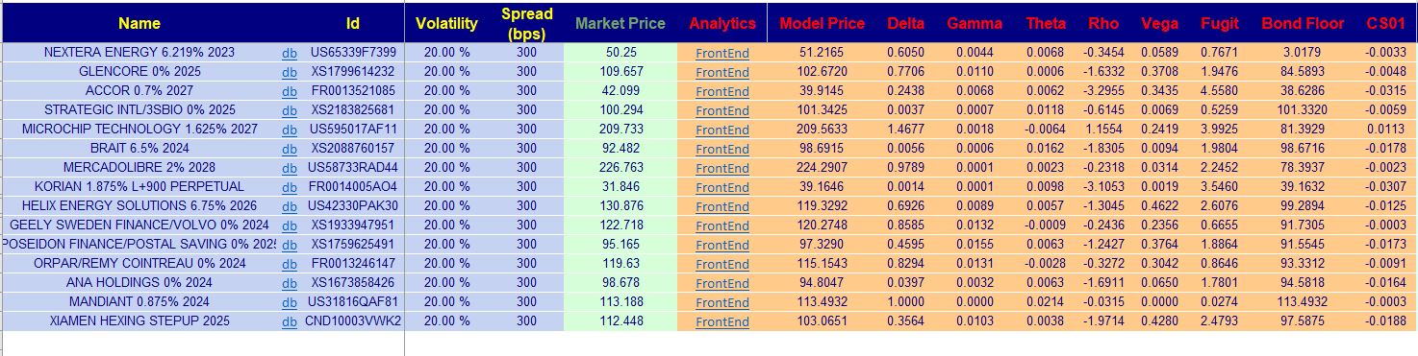
Task: Select Id cell XS1933947951
Action: point(352,225)
